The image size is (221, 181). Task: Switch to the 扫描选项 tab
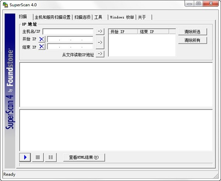click(x=82, y=17)
